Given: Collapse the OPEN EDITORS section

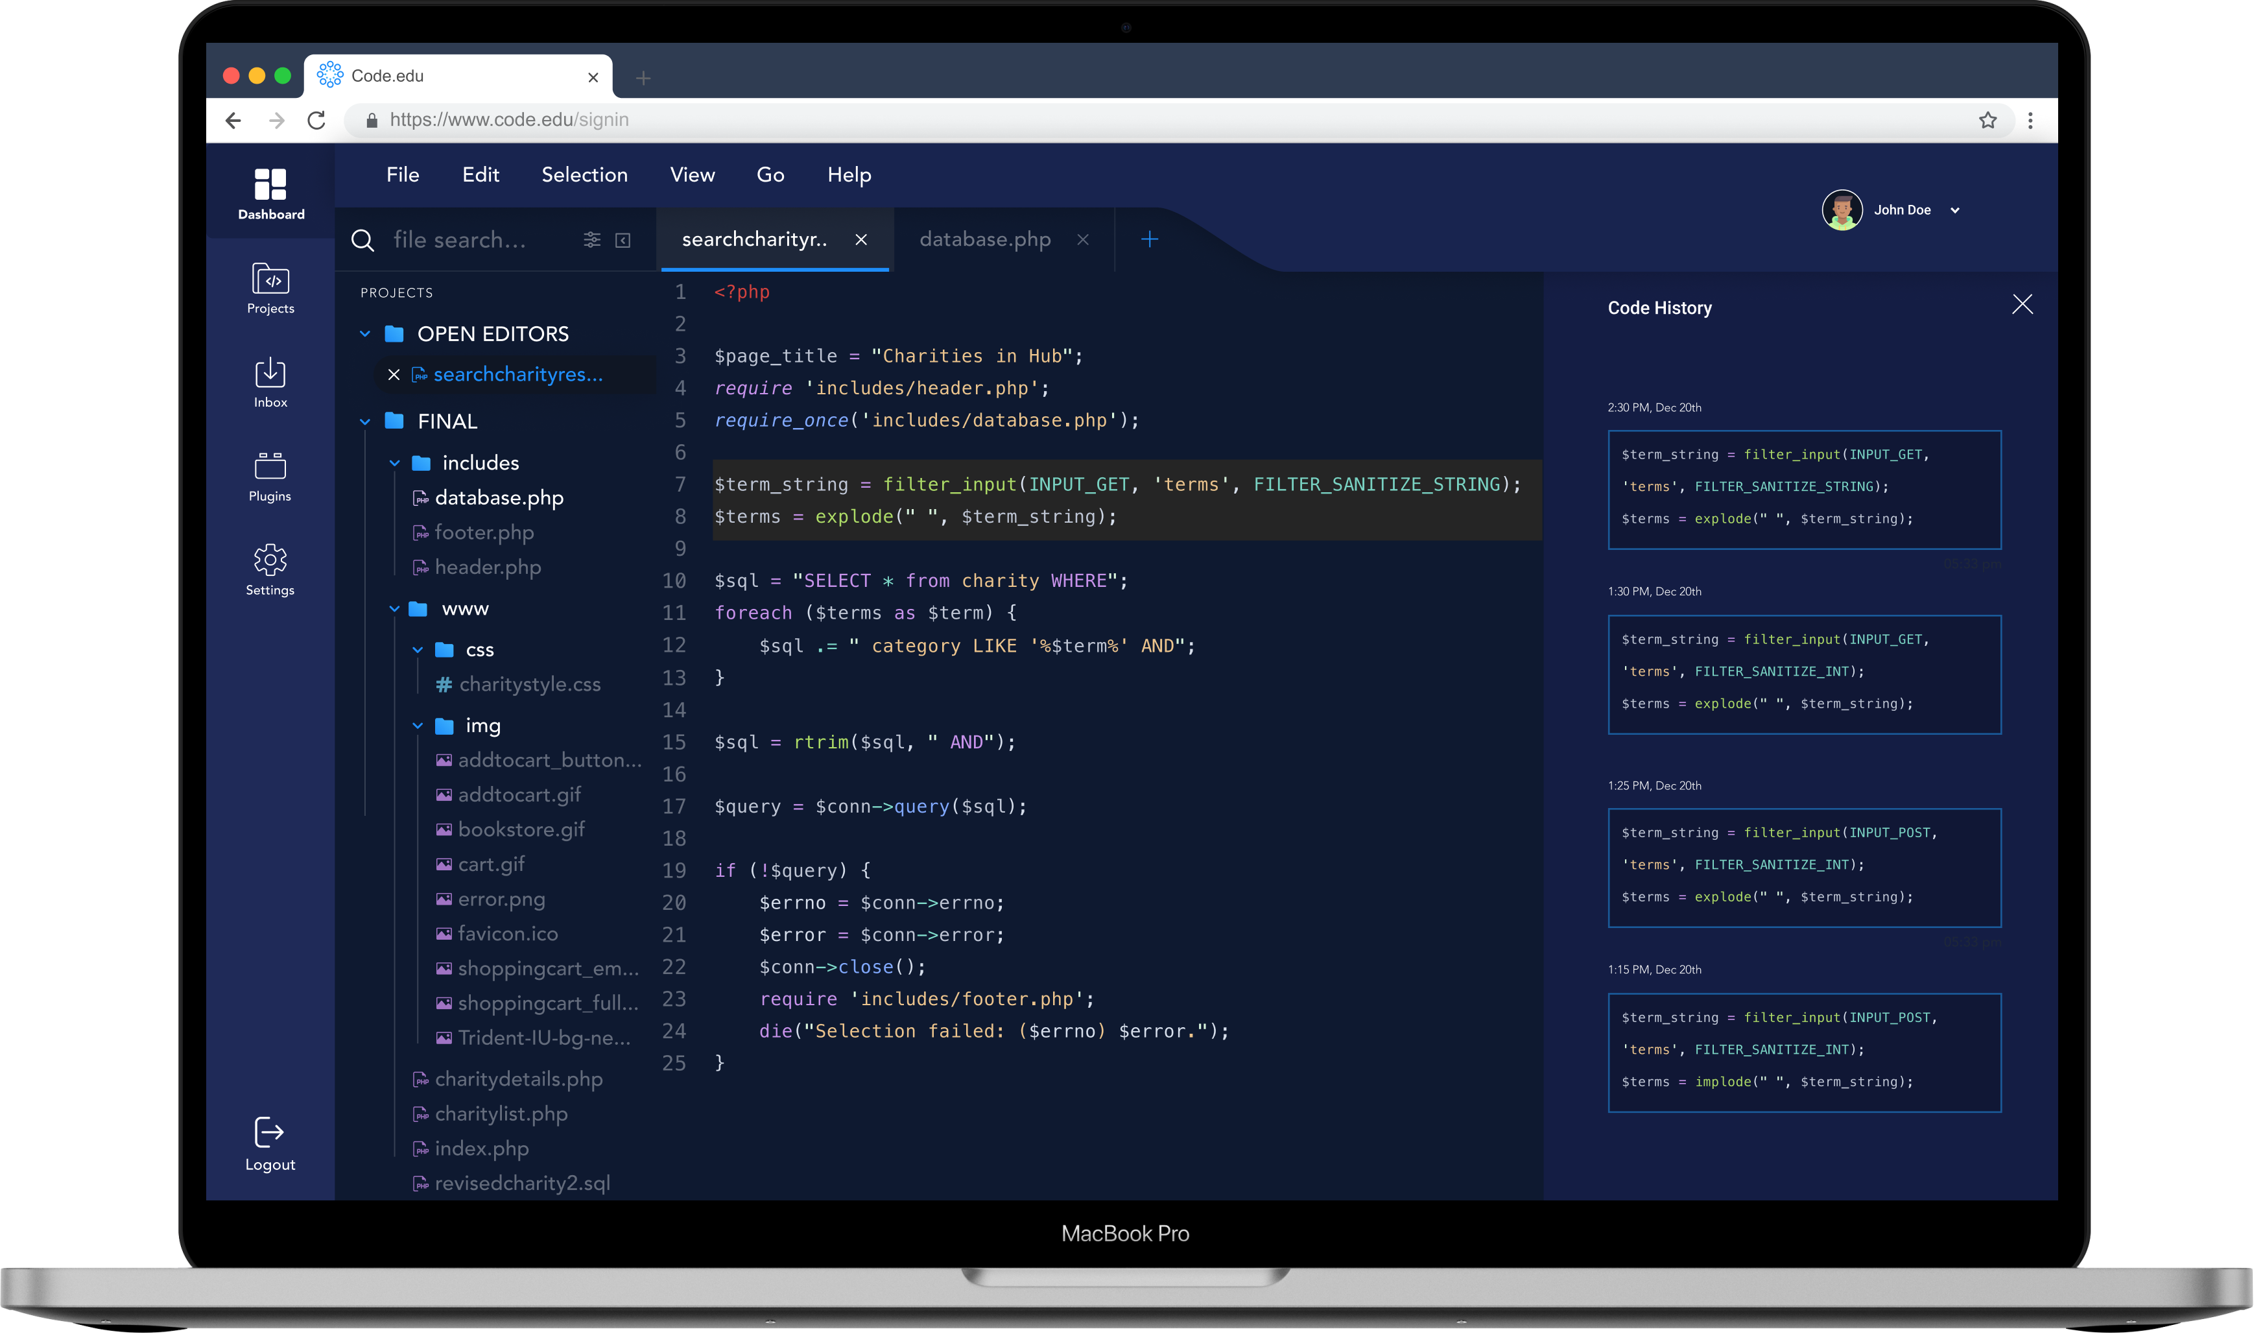Looking at the screenshot, I should [x=365, y=335].
